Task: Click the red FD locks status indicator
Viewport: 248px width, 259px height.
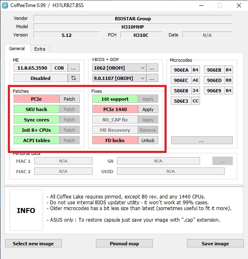Action: (115, 140)
